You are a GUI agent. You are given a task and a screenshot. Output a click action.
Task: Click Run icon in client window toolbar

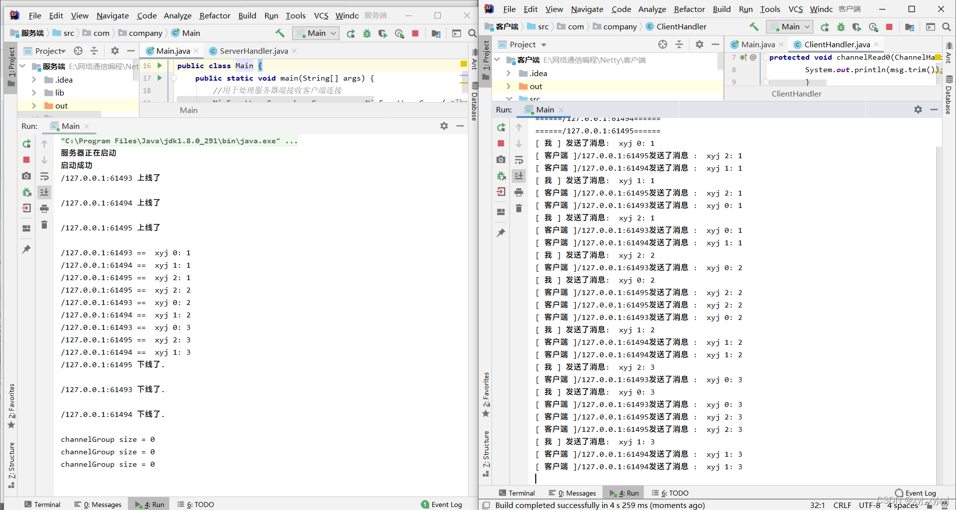[x=825, y=27]
